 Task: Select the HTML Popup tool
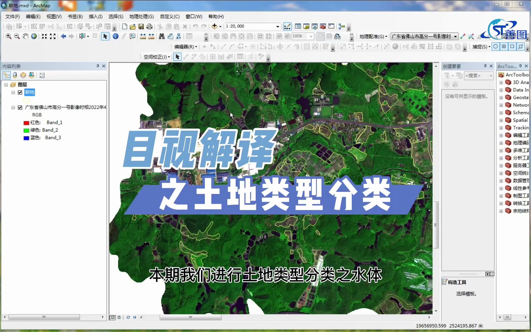132,36
